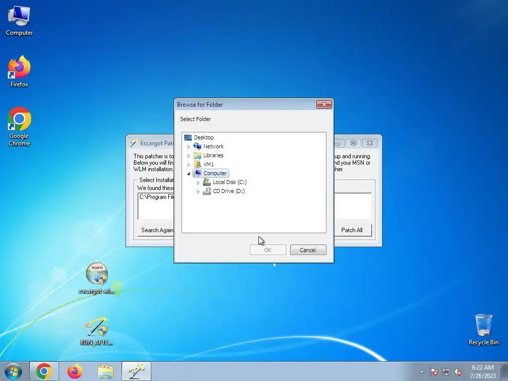
Task: Select the Network folder icon in tree
Action: point(197,146)
